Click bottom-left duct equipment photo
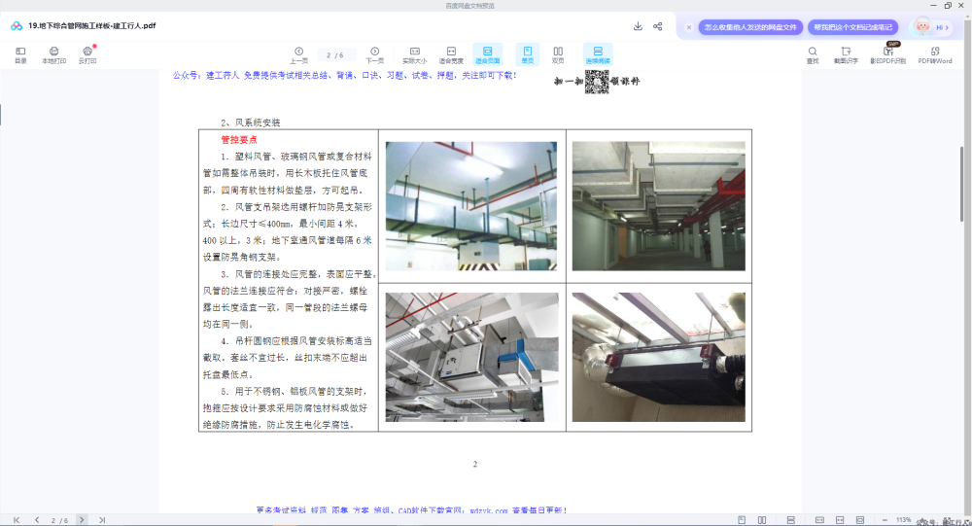Screen dimensions: 972x526 click(471, 357)
